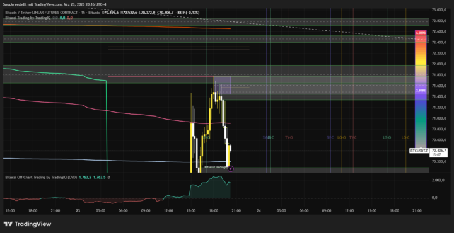Click the 71.400,0 price axis label
This screenshot has height=233, width=454.
[439, 96]
